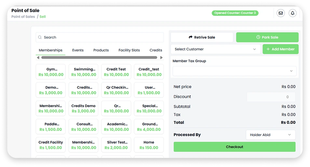Click the left arrow of the tab scrollbar

38,58
